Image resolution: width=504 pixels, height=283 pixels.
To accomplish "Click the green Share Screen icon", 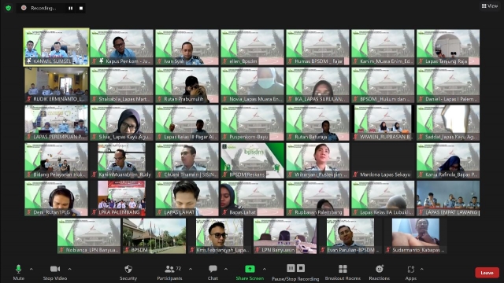I will pyautogui.click(x=250, y=269).
